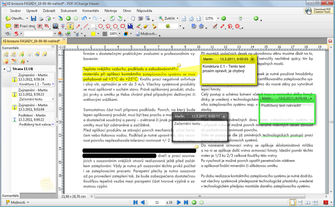Save the document with the floppy disk icon
Image resolution: width=335 pixels, height=207 pixels.
click(x=33, y=18)
